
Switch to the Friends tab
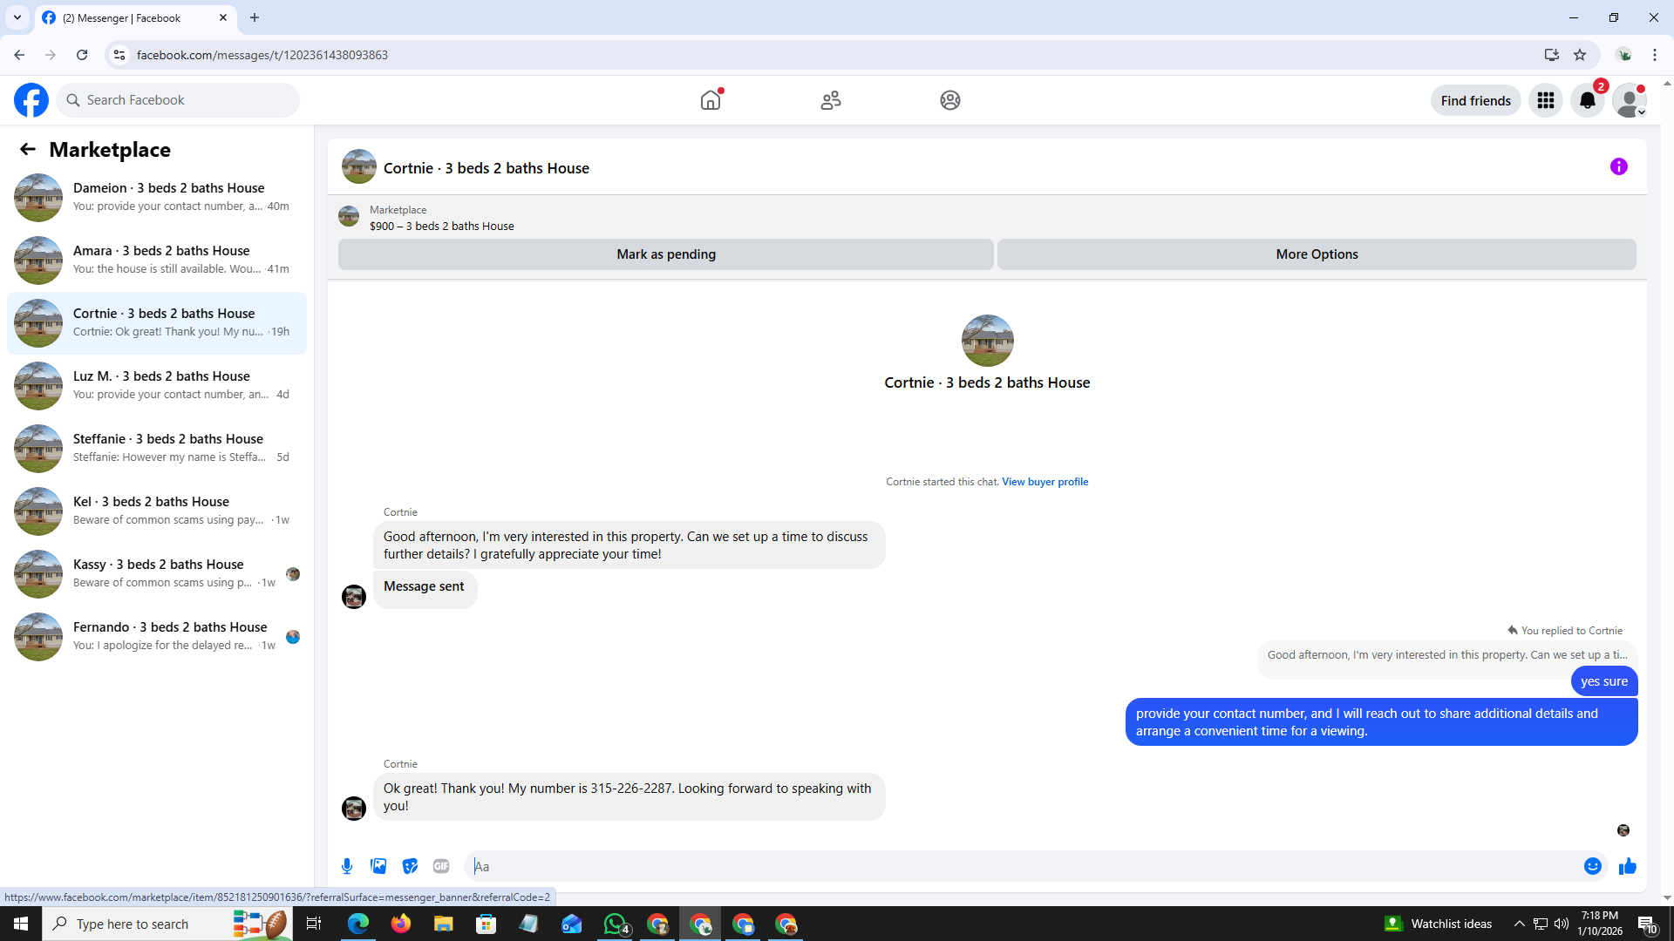pyautogui.click(x=830, y=100)
